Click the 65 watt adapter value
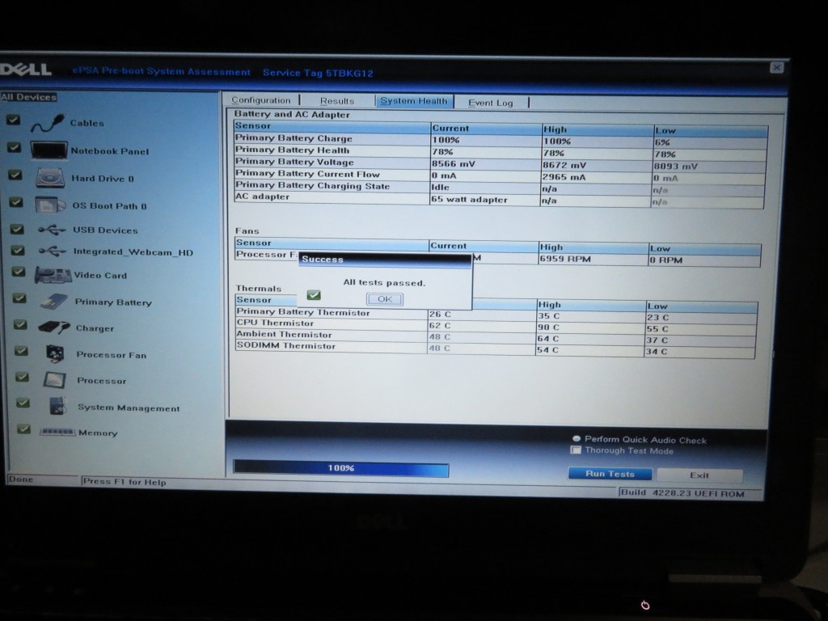This screenshot has width=828, height=621. pos(470,199)
